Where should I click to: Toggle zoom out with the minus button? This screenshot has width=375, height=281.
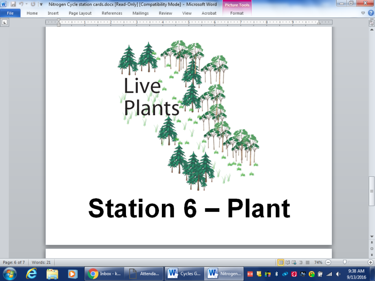coord(329,263)
